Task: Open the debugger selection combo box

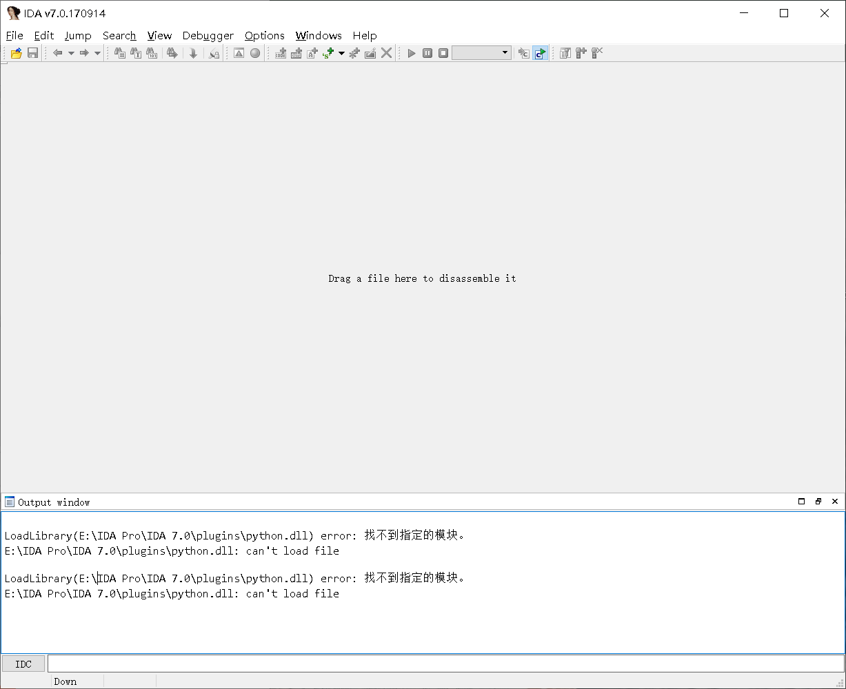Action: (481, 53)
